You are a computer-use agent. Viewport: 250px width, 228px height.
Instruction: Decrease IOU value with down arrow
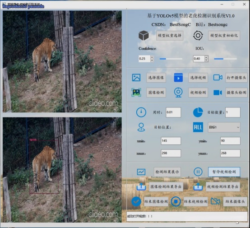(206, 60)
